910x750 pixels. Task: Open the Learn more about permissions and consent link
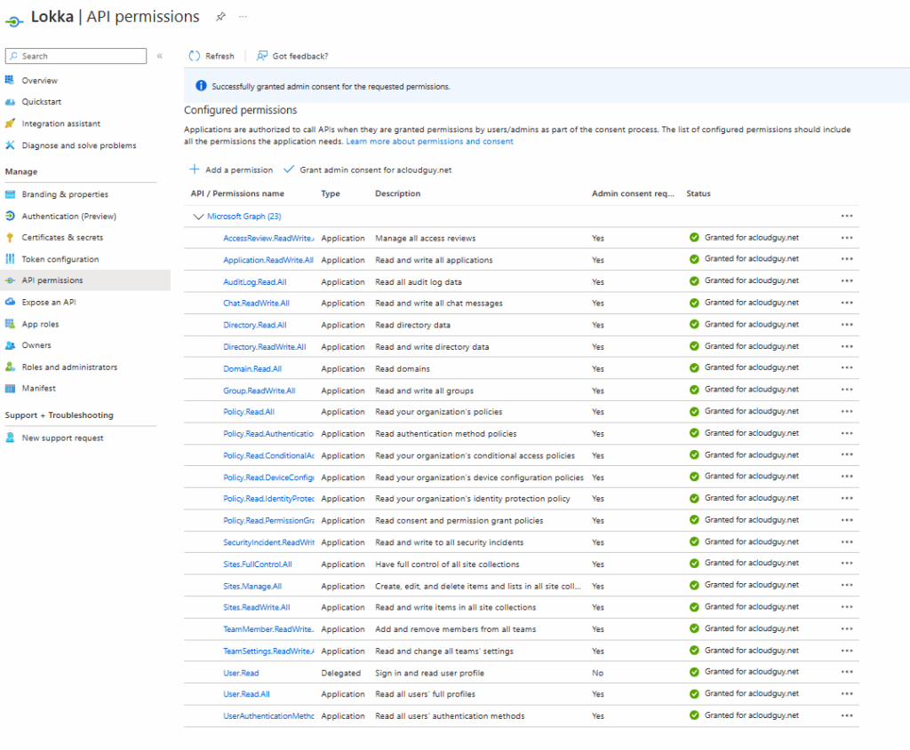pyautogui.click(x=429, y=142)
